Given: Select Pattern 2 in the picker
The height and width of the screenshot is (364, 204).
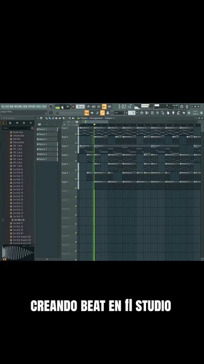Looking at the screenshot, I should point(47,134).
